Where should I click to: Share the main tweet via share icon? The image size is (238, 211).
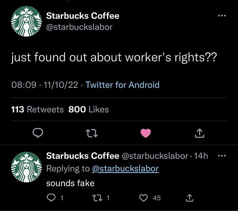coord(200,133)
